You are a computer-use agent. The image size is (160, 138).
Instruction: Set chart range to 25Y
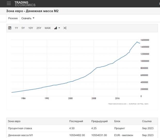pyautogui.click(x=39, y=28)
